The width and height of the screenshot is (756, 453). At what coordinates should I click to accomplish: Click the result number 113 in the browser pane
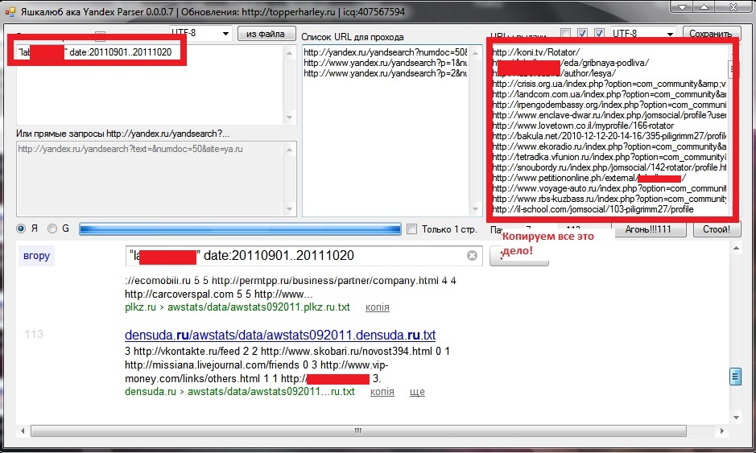coord(34,334)
